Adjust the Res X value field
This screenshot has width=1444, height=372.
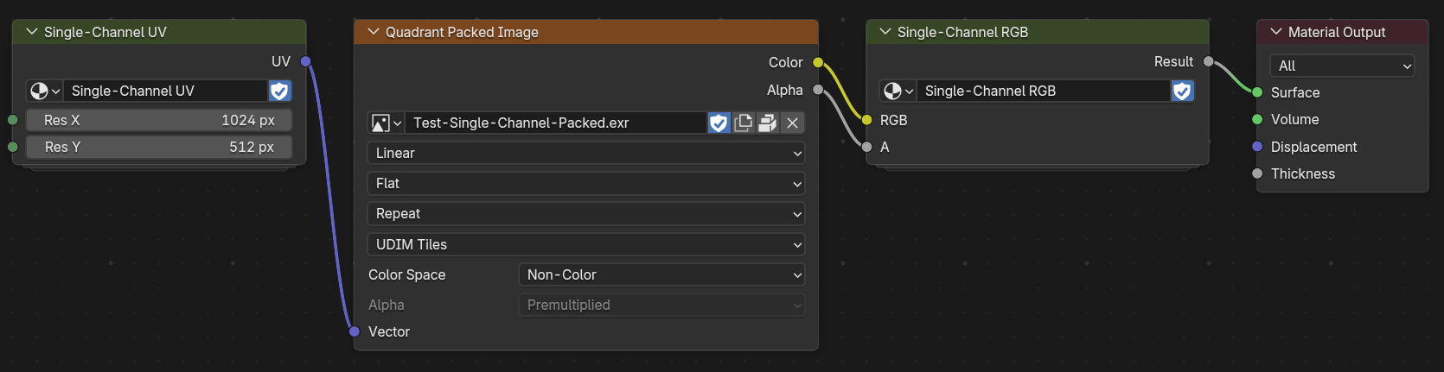[x=159, y=120]
